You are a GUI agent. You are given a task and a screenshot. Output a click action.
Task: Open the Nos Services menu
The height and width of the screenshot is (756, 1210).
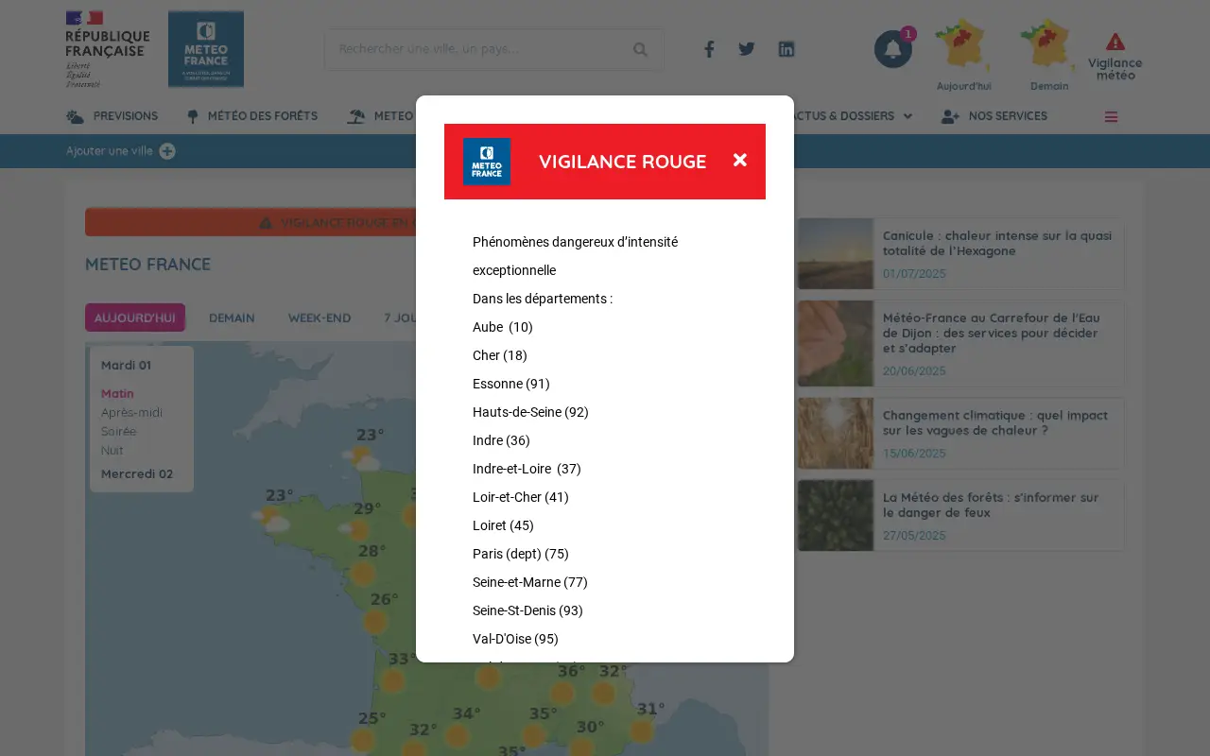pos(994,116)
